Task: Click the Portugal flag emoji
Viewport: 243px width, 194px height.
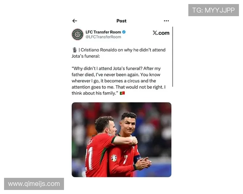Action: (122, 93)
